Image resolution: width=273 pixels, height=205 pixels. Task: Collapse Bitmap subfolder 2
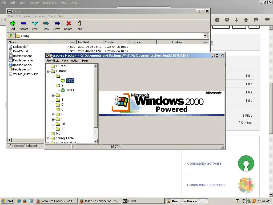tap(53, 86)
